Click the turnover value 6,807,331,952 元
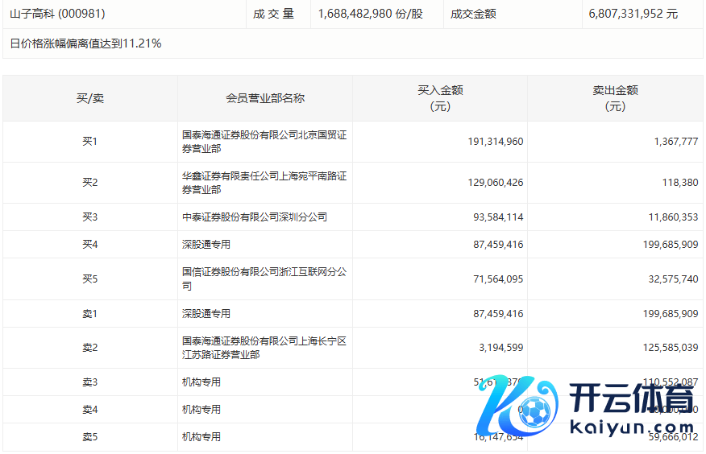Screen dimensions: 706x454 pyautogui.click(x=633, y=14)
